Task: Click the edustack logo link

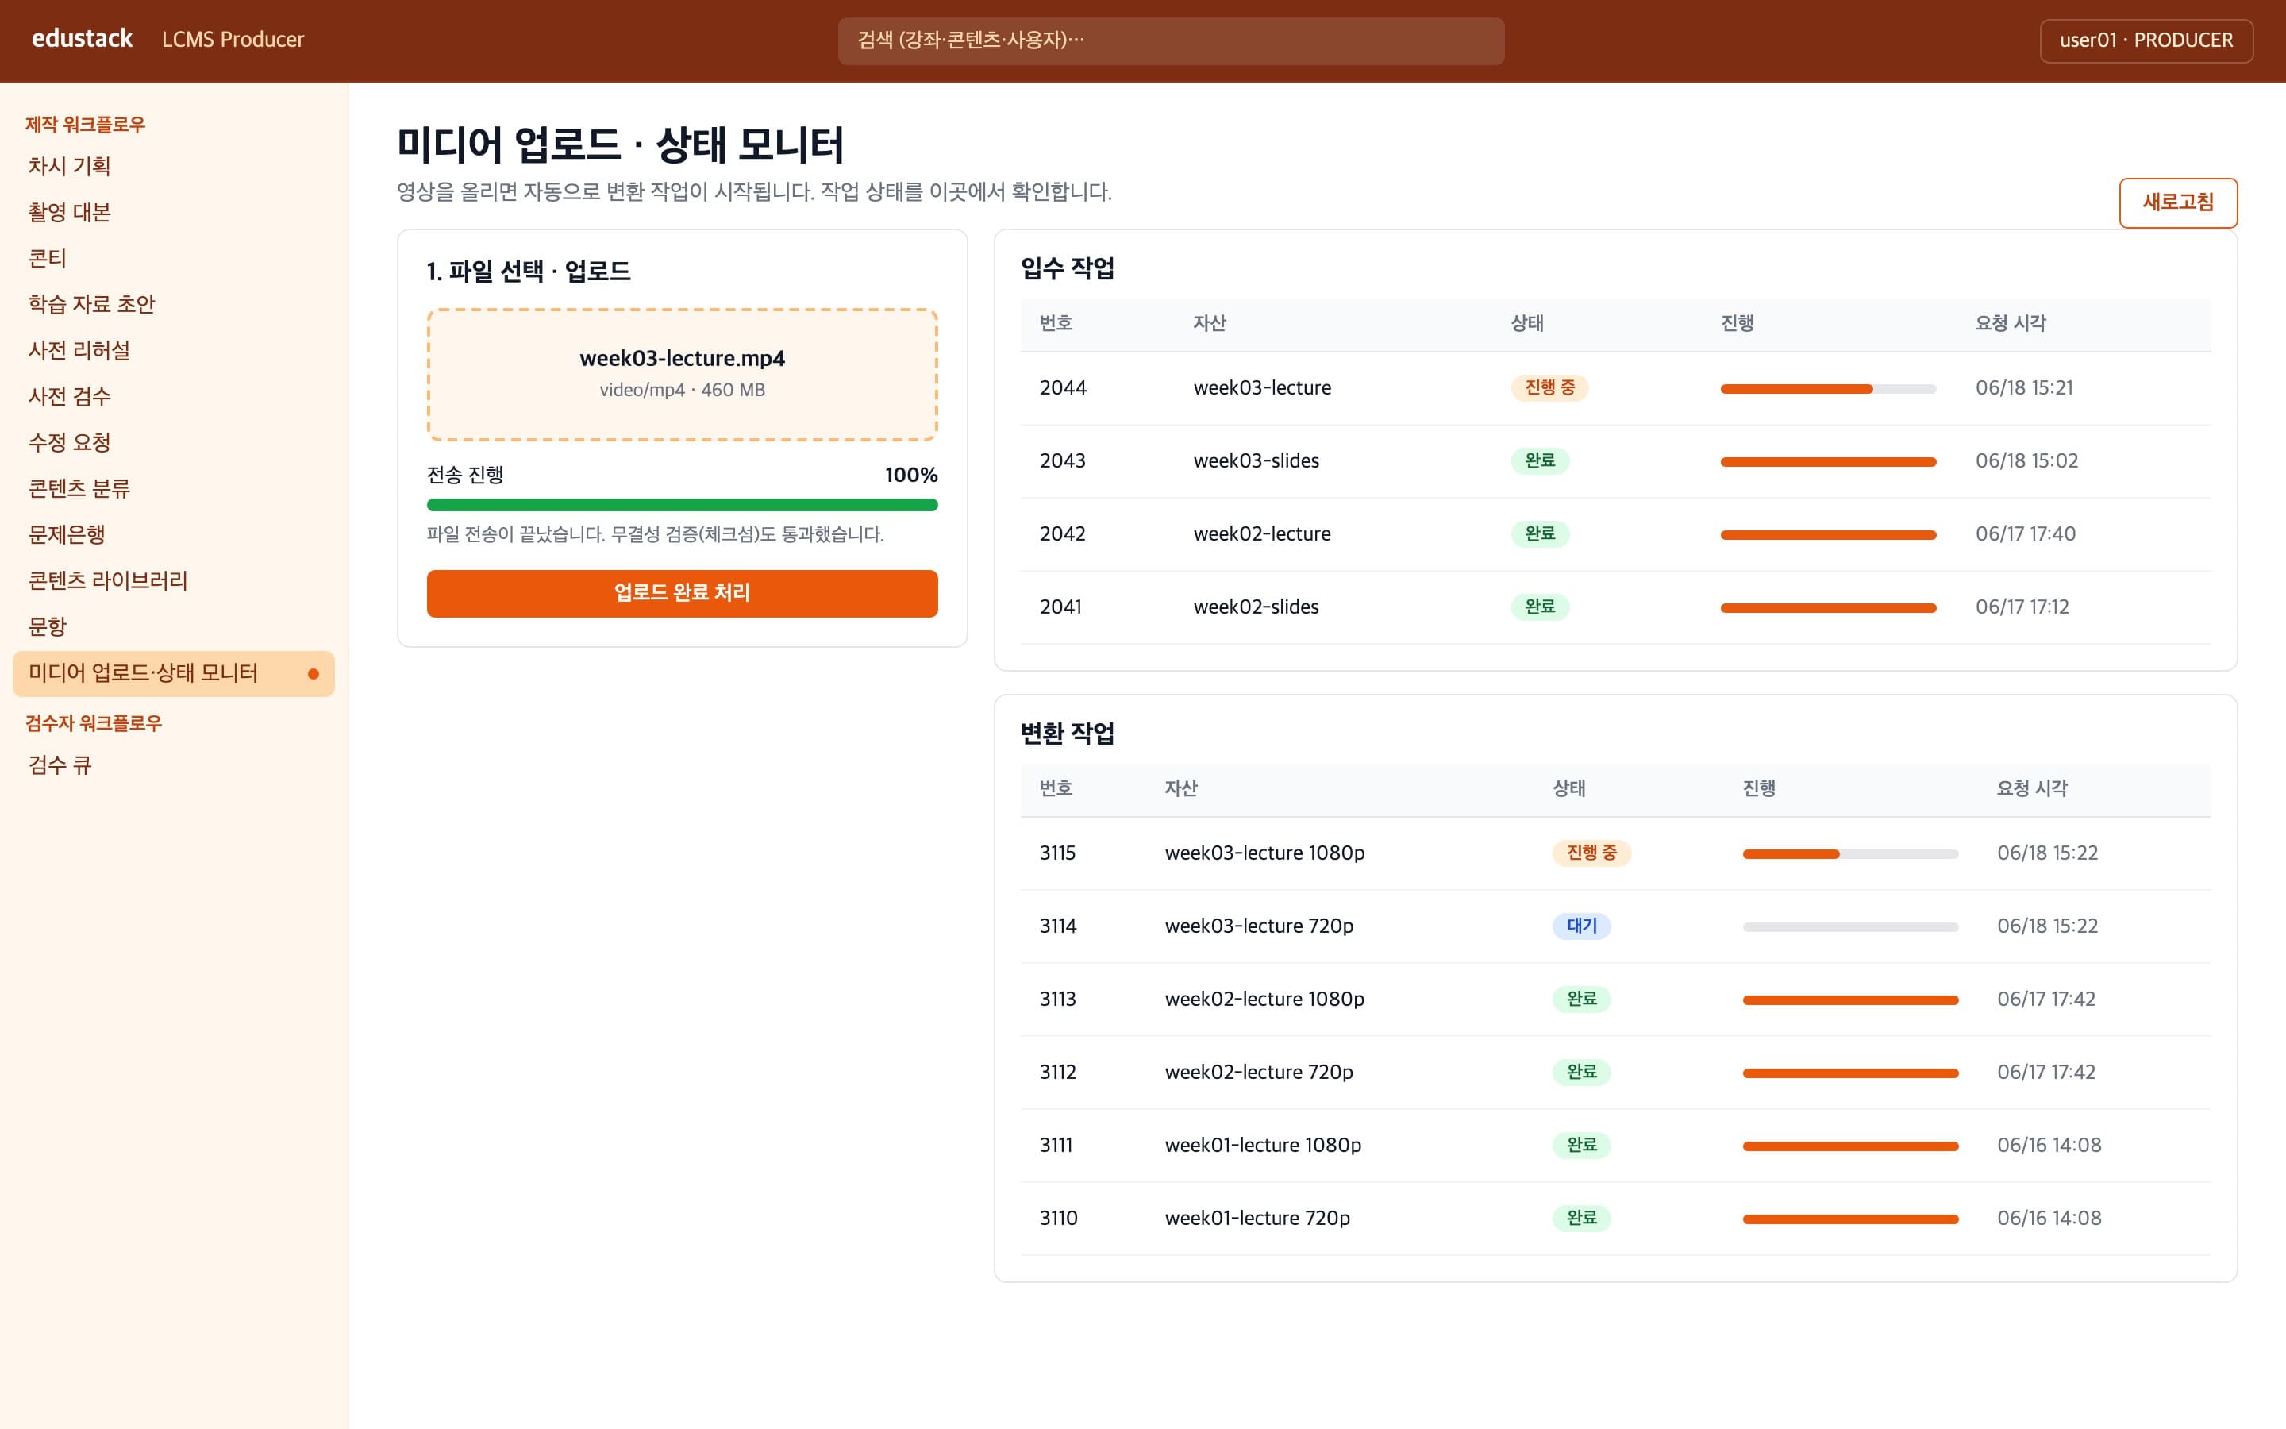Action: tap(83, 39)
